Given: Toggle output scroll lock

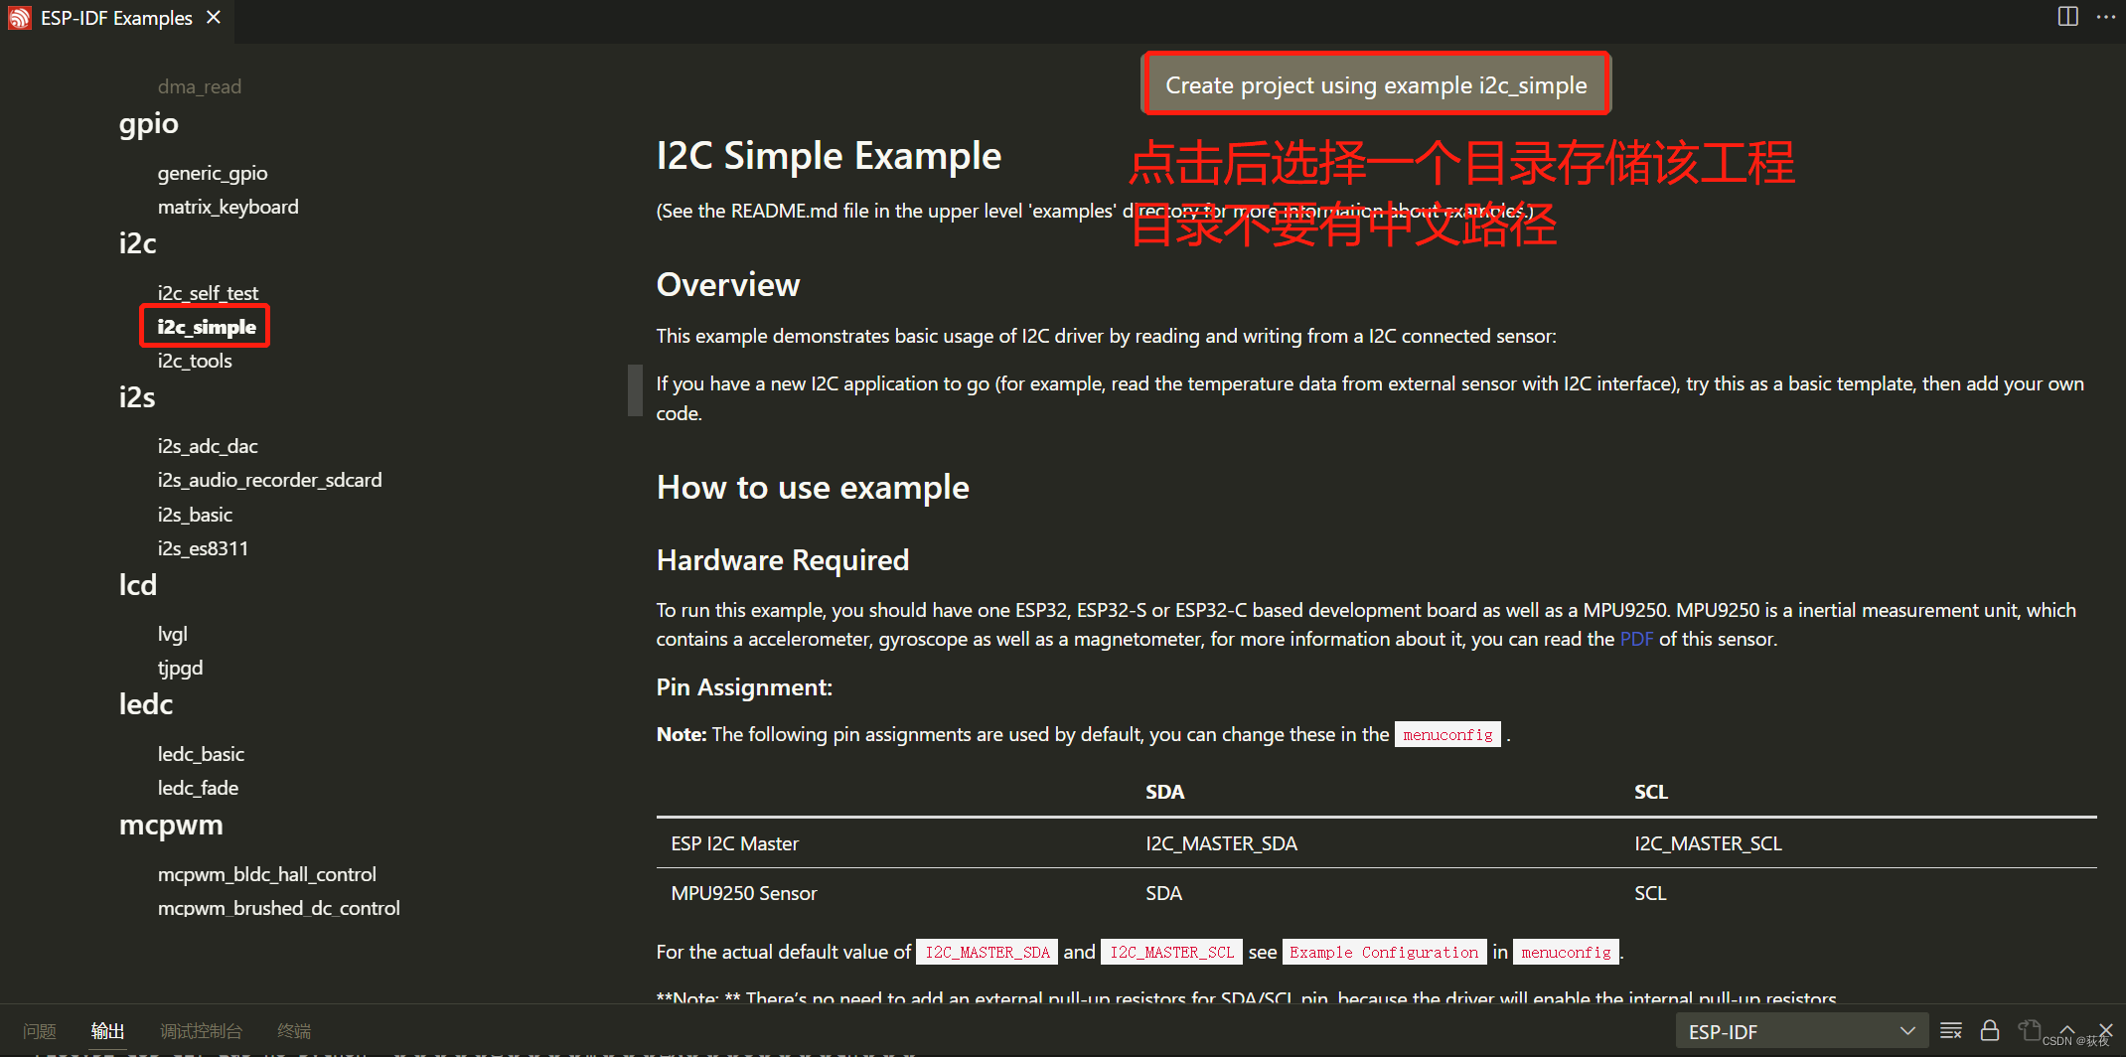Looking at the screenshot, I should tap(1990, 1030).
